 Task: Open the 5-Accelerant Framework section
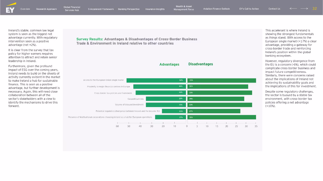click(x=101, y=9)
